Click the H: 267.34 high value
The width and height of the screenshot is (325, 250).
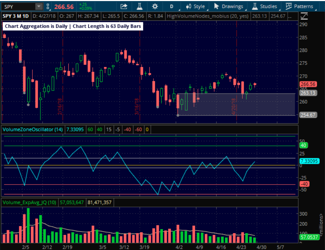(x=88, y=16)
